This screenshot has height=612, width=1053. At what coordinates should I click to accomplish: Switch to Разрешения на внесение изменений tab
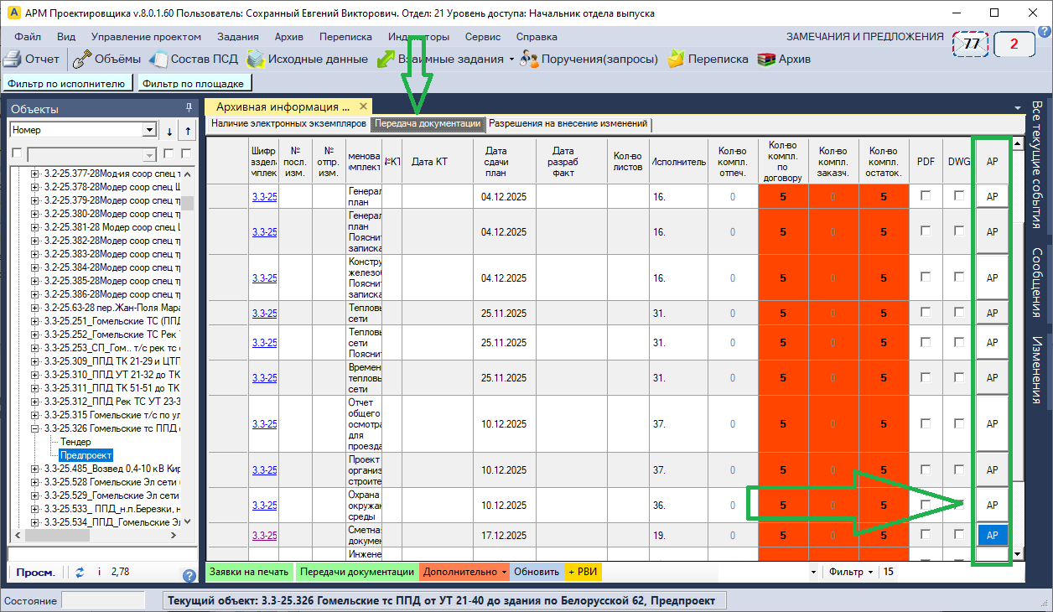coord(568,124)
